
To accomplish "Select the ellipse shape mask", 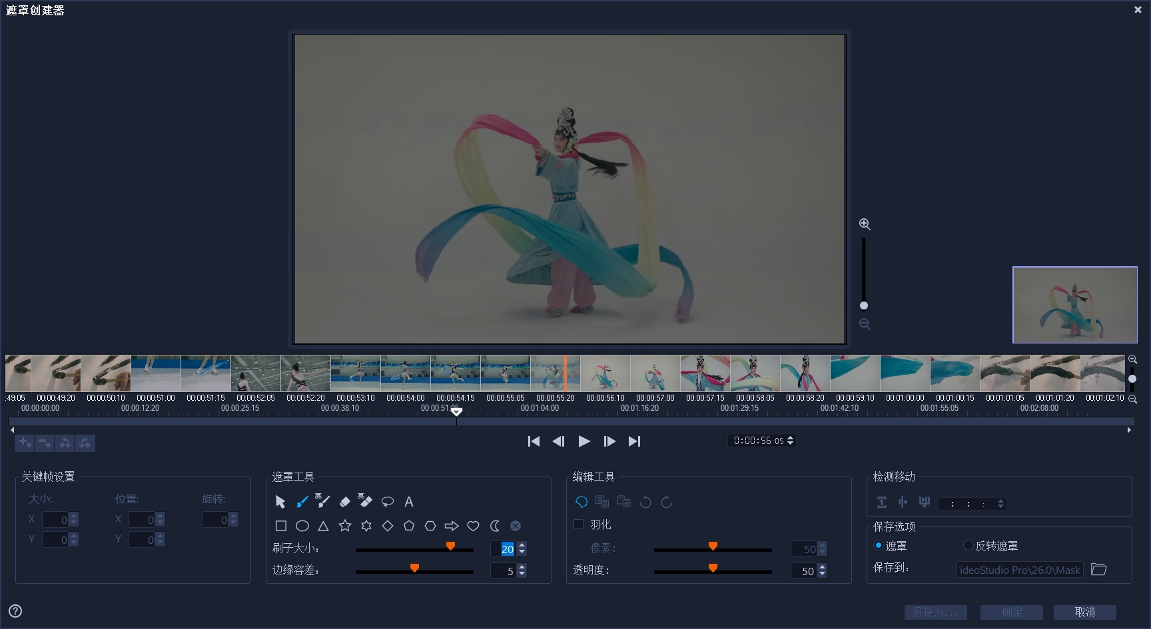I will pos(302,526).
